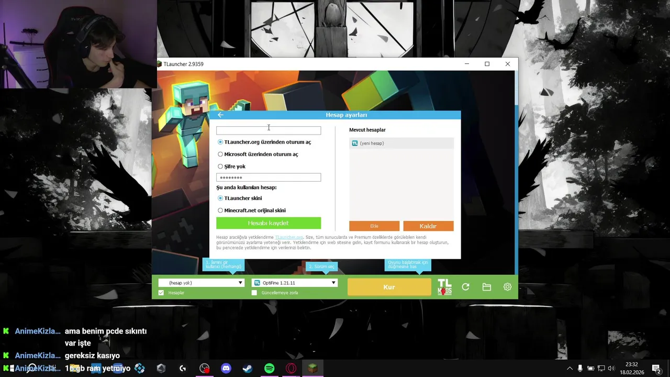This screenshot has height=377, width=670.
Task: Click the Mevcut hesaplar heading
Action: pos(367,130)
